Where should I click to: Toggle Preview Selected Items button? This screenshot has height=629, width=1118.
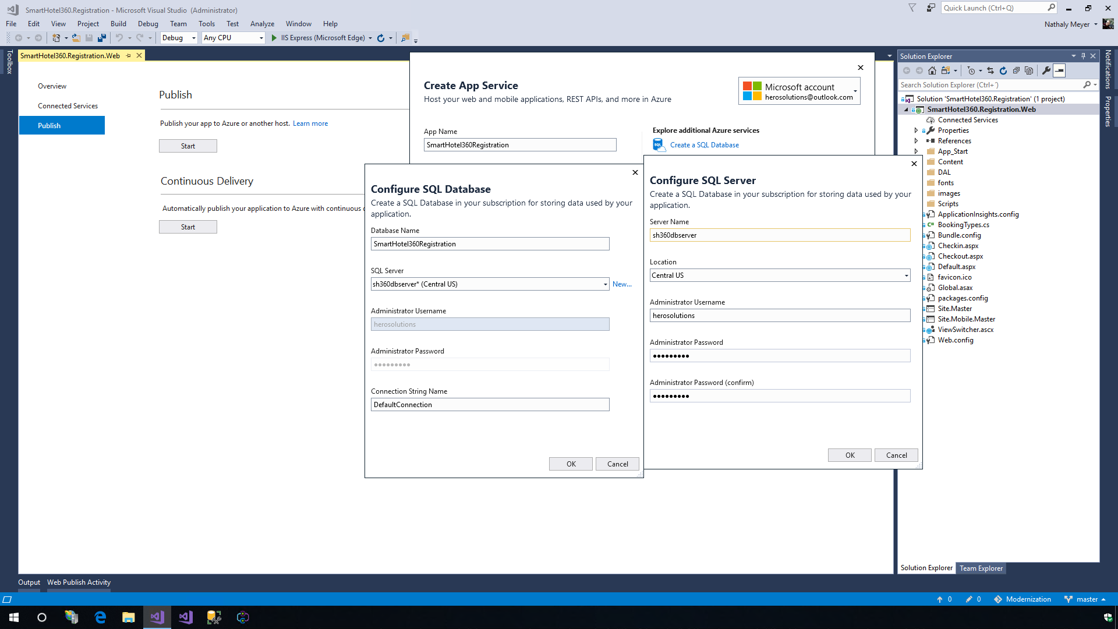(1060, 70)
